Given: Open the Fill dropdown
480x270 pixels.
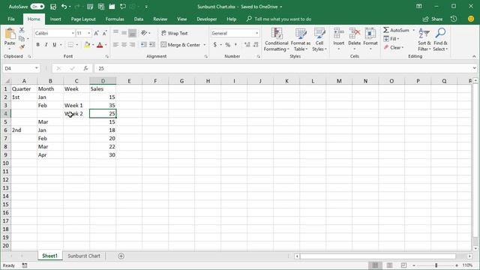Looking at the screenshot, I should point(391,39).
